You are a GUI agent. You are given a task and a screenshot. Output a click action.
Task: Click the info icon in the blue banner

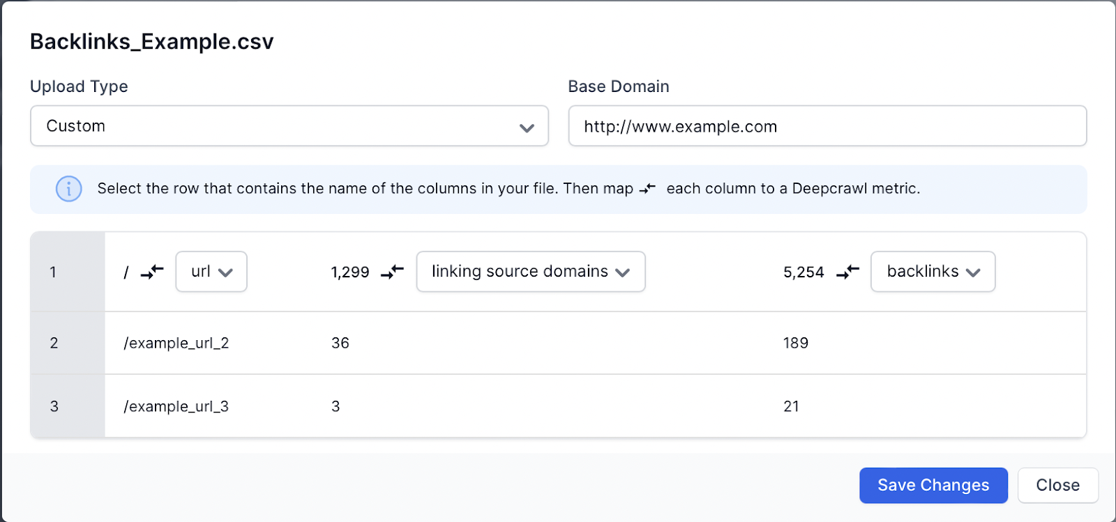[68, 189]
